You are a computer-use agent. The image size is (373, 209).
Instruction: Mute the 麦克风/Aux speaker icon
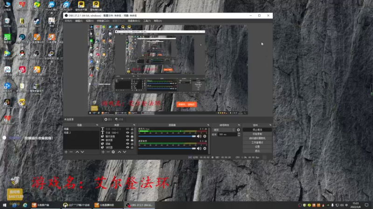point(199,136)
